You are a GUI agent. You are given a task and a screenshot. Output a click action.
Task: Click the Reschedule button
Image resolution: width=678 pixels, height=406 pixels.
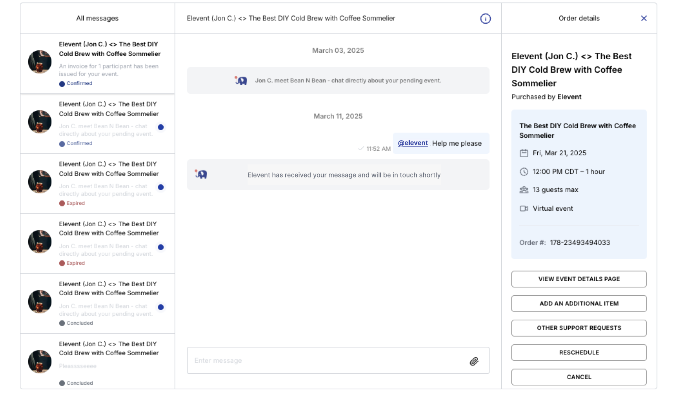point(578,352)
